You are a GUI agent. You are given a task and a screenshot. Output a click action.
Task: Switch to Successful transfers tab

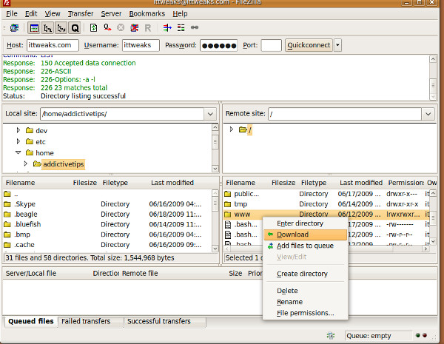159,321
